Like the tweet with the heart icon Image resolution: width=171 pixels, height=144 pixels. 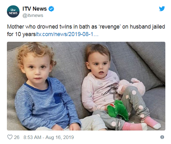pos(10,137)
